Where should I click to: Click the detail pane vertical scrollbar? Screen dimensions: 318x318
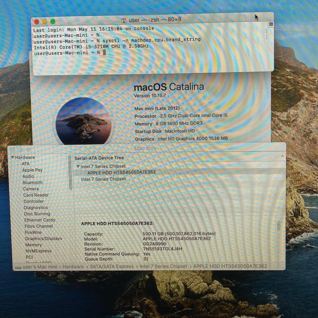point(278,225)
